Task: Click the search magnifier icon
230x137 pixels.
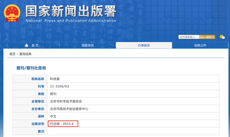Action: tap(201, 37)
